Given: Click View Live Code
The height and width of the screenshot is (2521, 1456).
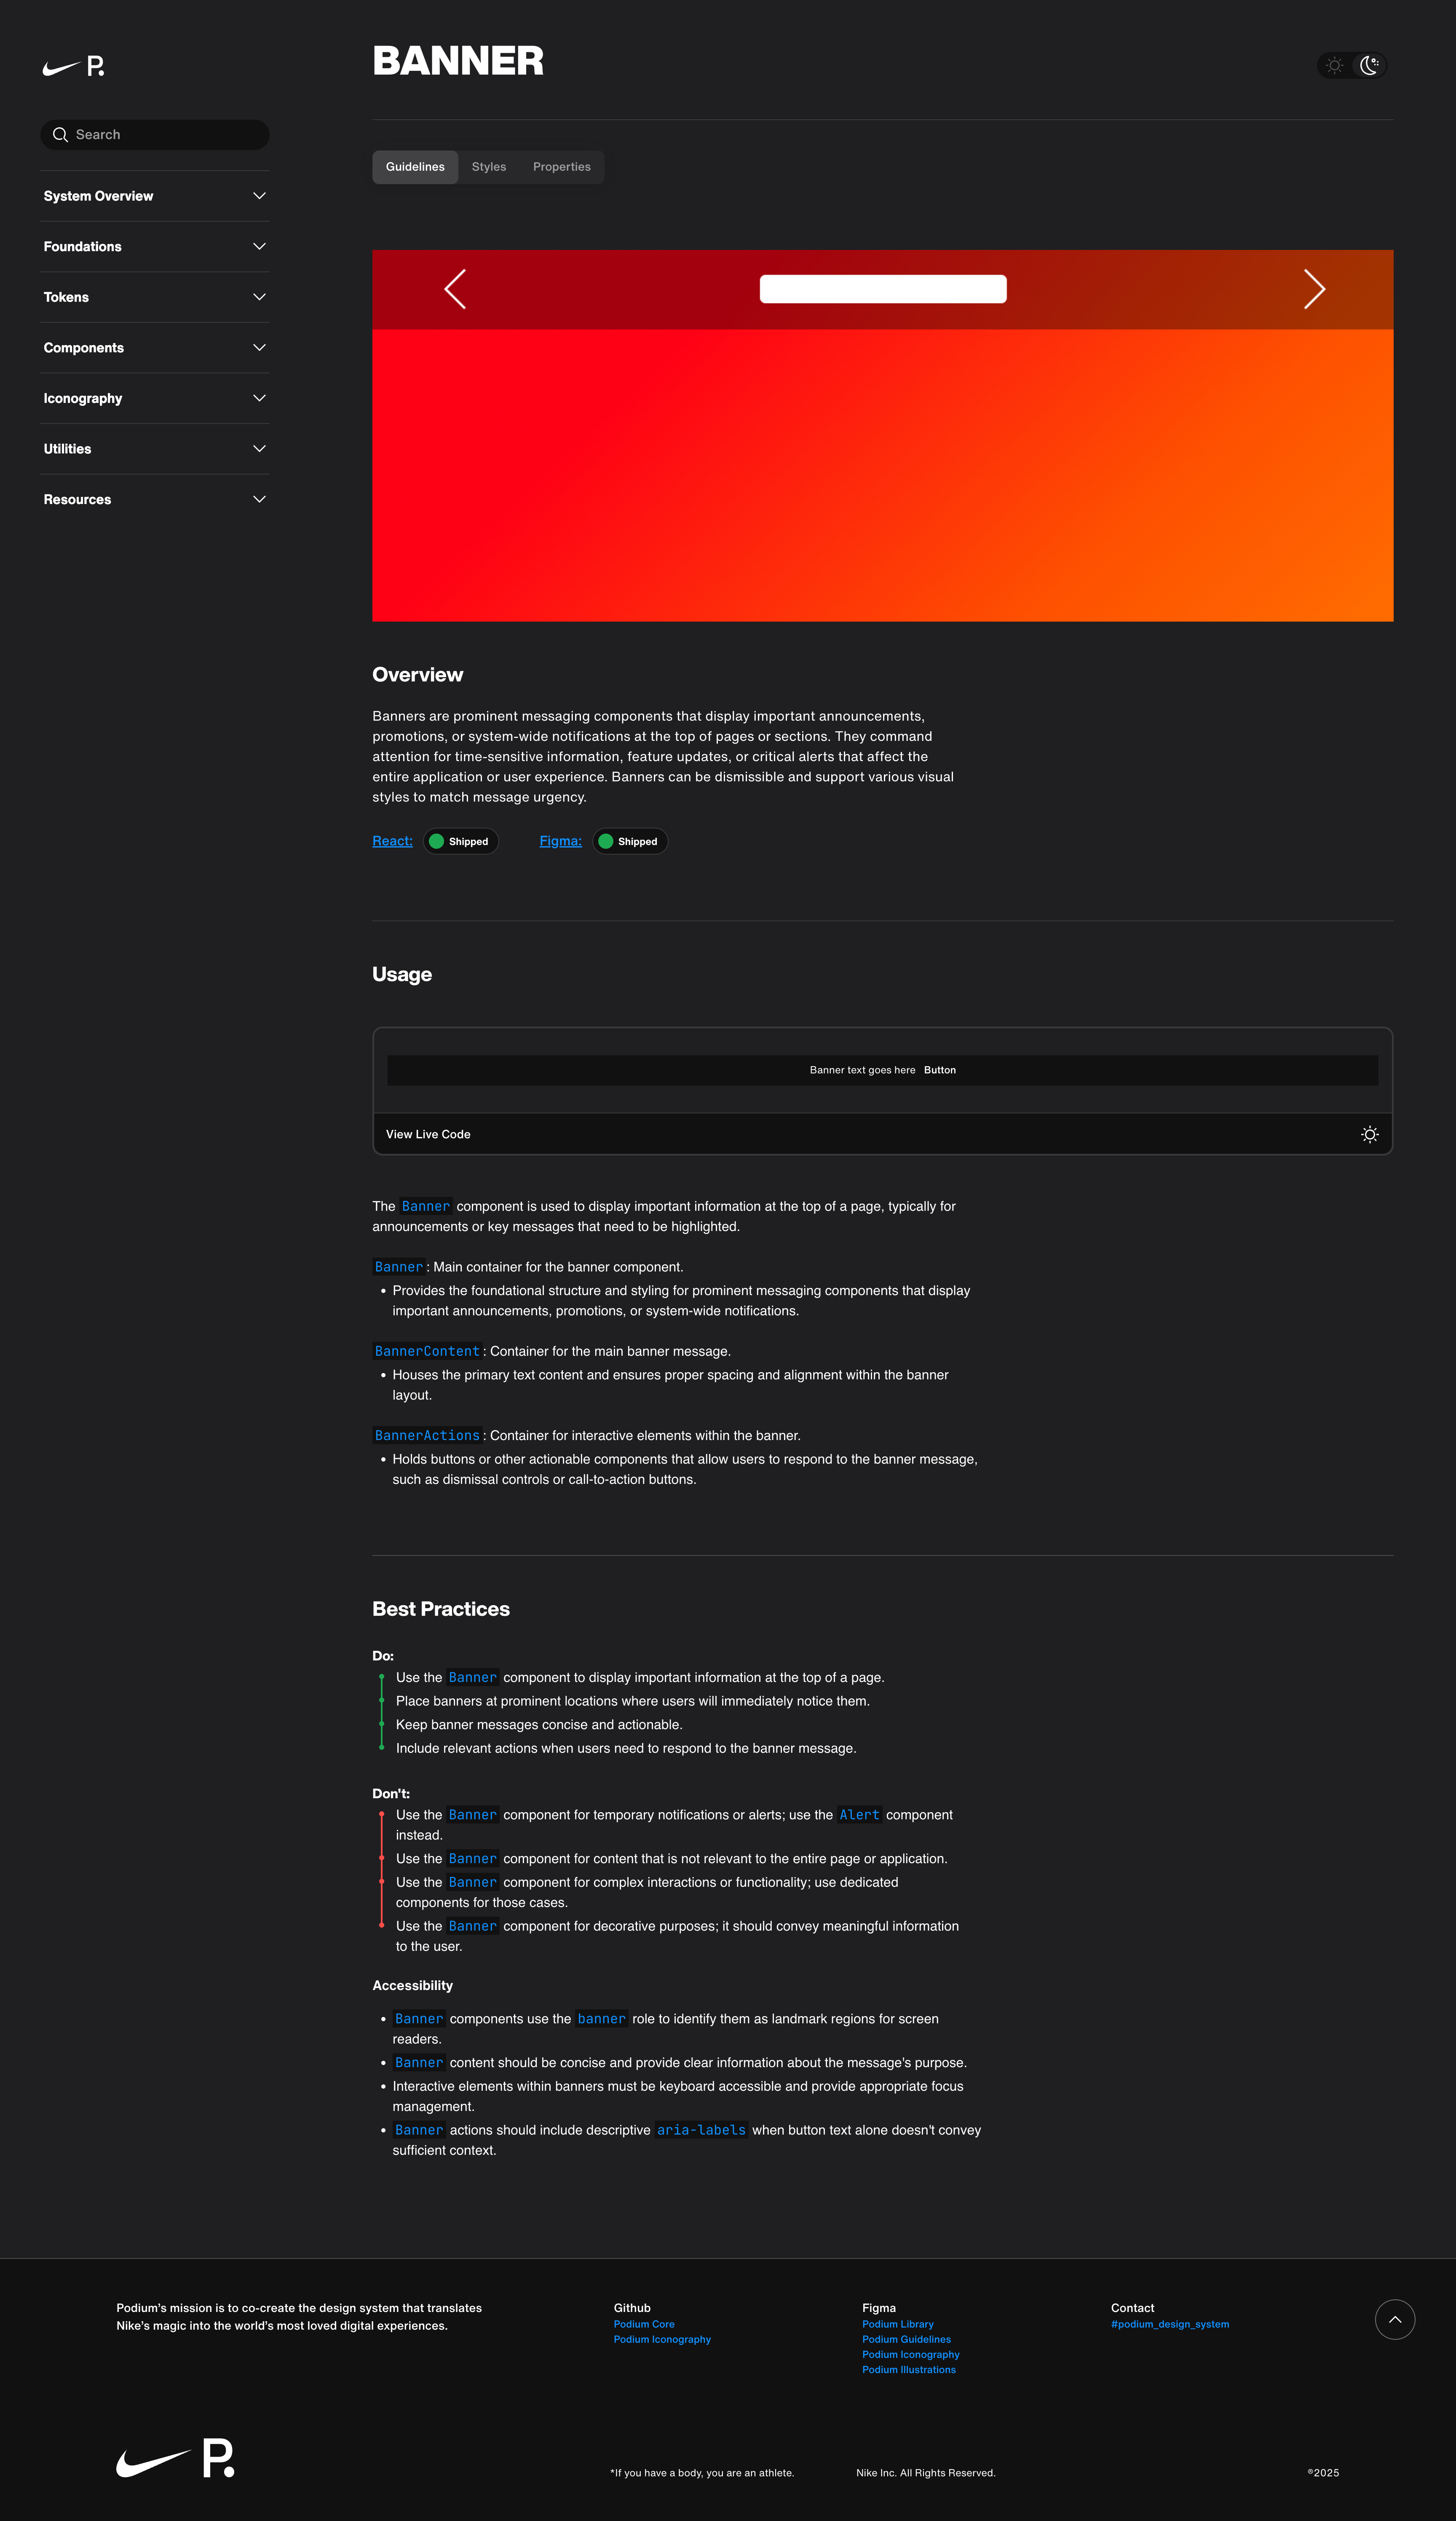Looking at the screenshot, I should [x=428, y=1134].
